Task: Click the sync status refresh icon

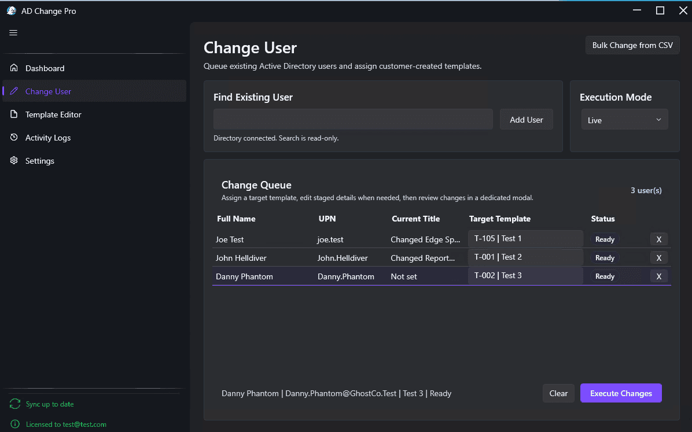Action: [15, 404]
